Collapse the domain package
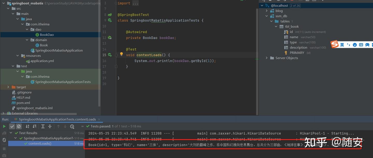Image resolution: width=373 pixels, height=158 pixels. click(x=27, y=40)
